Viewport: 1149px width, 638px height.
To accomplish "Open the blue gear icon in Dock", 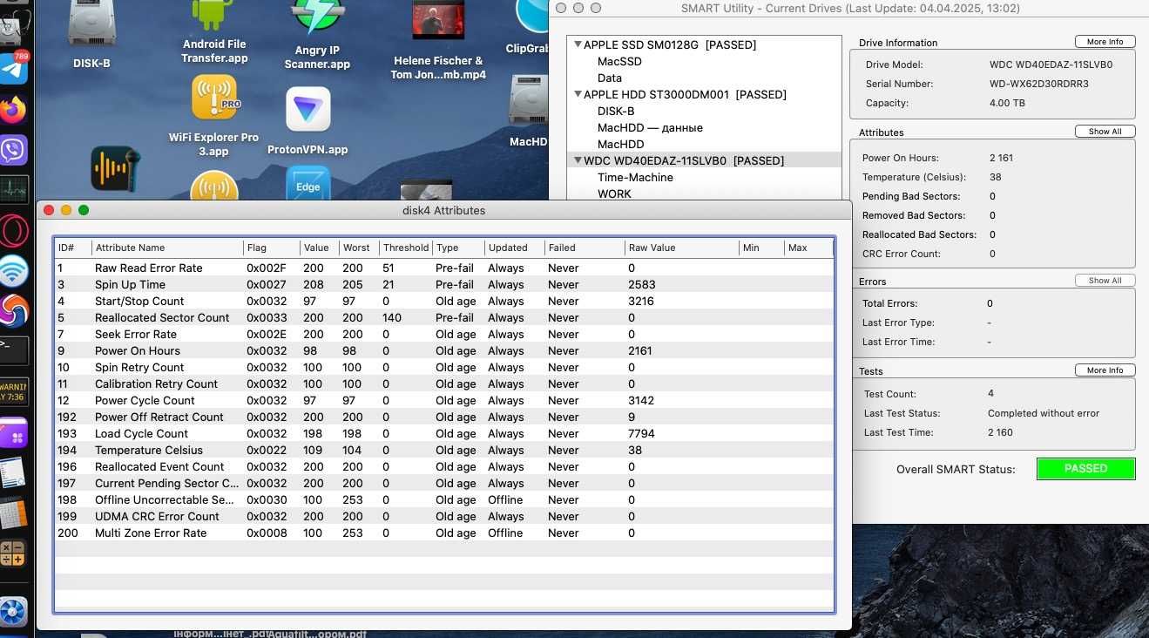I will [14, 612].
